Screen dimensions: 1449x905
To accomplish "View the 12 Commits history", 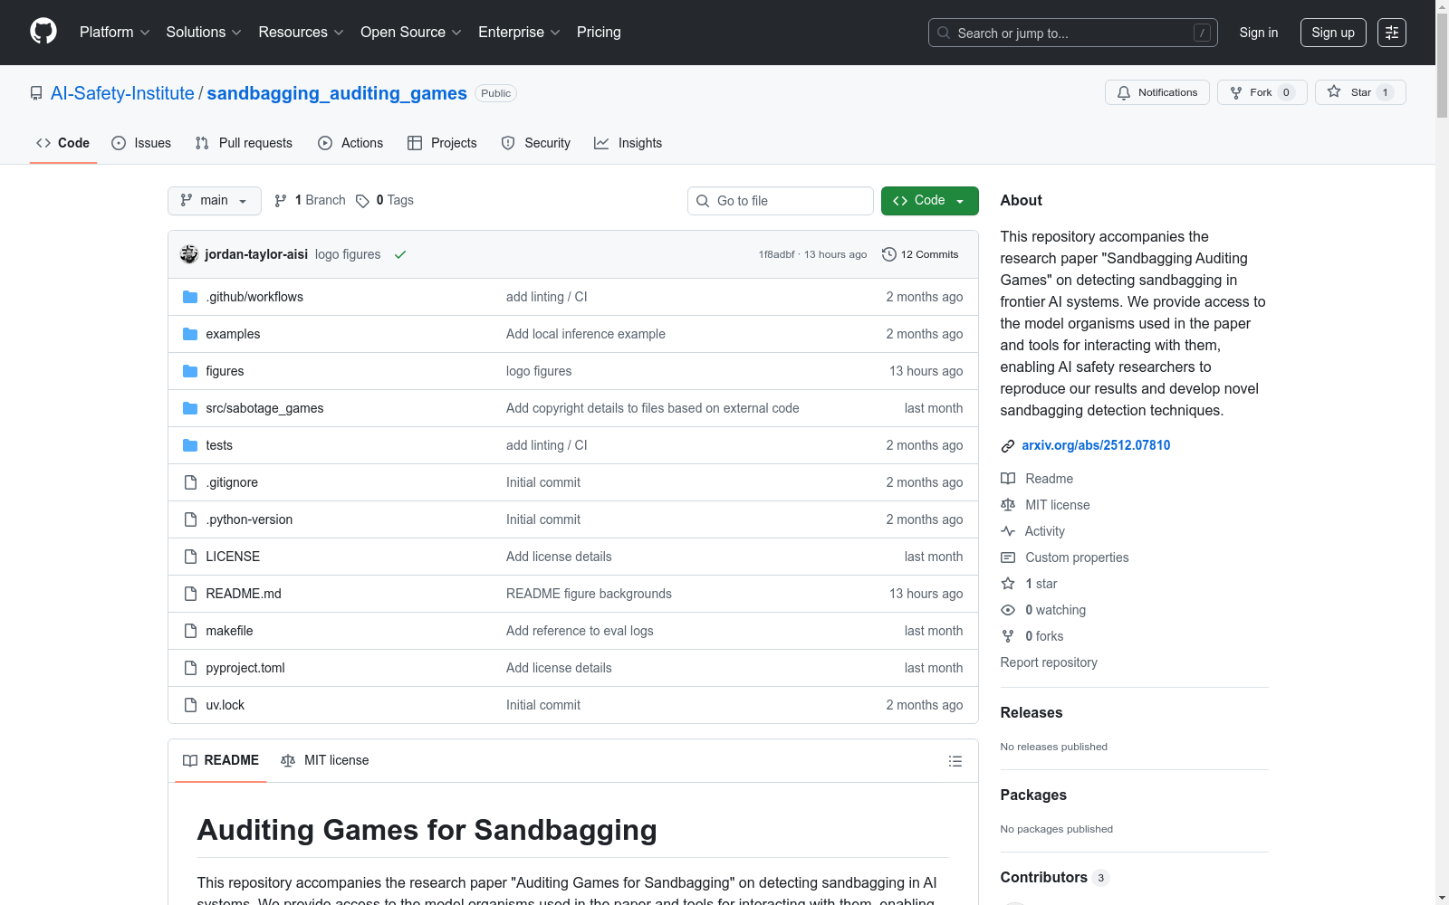I will click(920, 254).
